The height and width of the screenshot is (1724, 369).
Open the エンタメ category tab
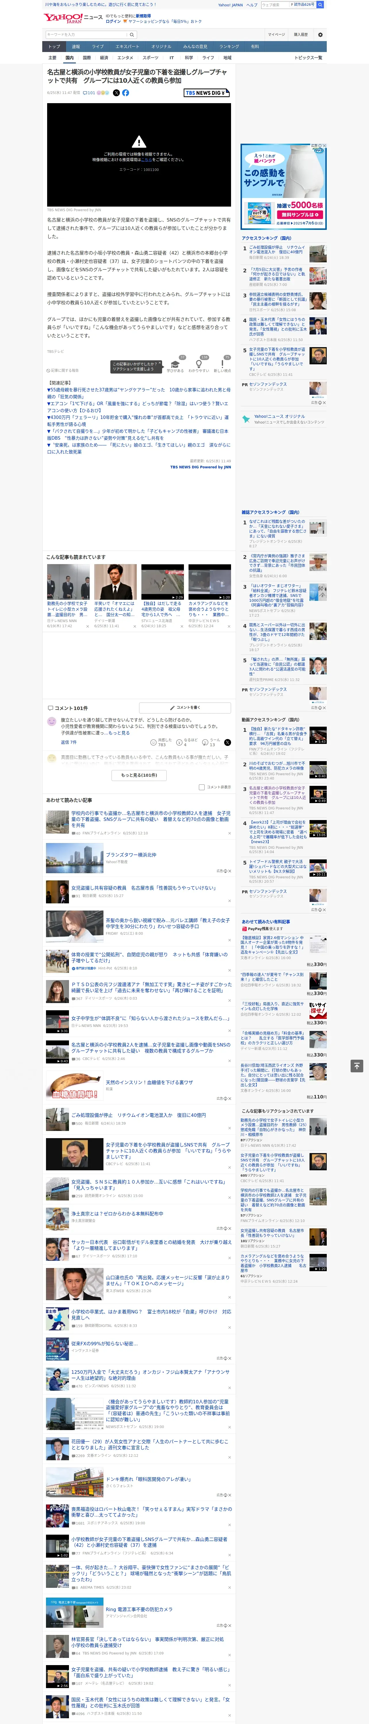point(125,57)
